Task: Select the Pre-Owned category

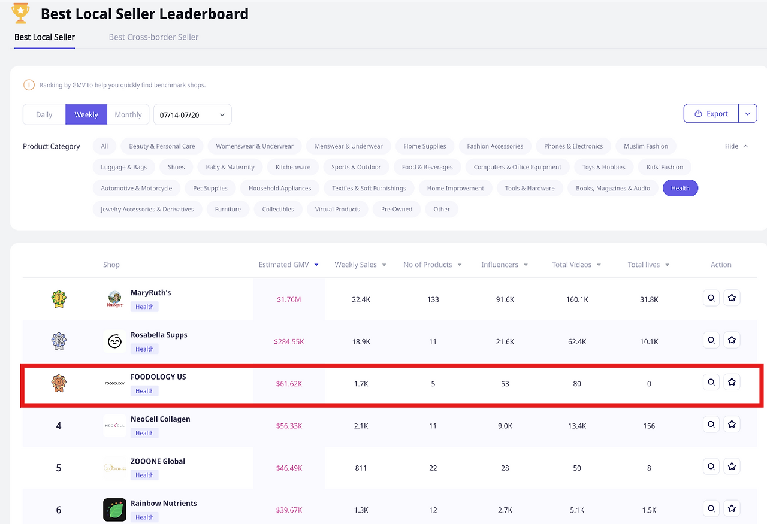Action: coord(397,209)
